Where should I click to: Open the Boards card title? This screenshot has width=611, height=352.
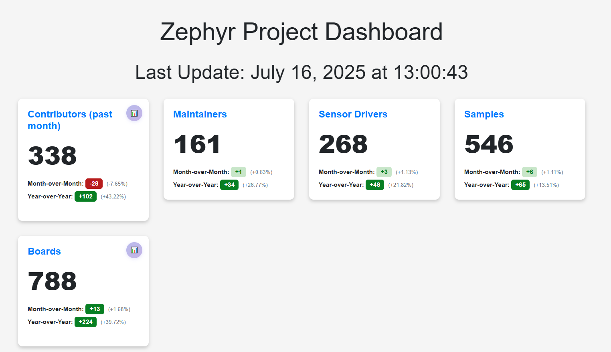(45, 251)
